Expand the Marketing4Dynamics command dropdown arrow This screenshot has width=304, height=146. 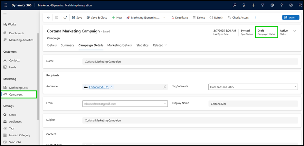tap(165, 18)
